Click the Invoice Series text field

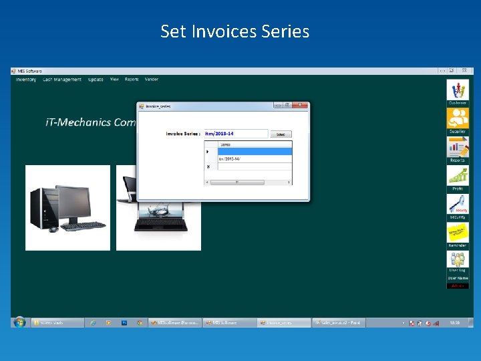pyautogui.click(x=236, y=134)
